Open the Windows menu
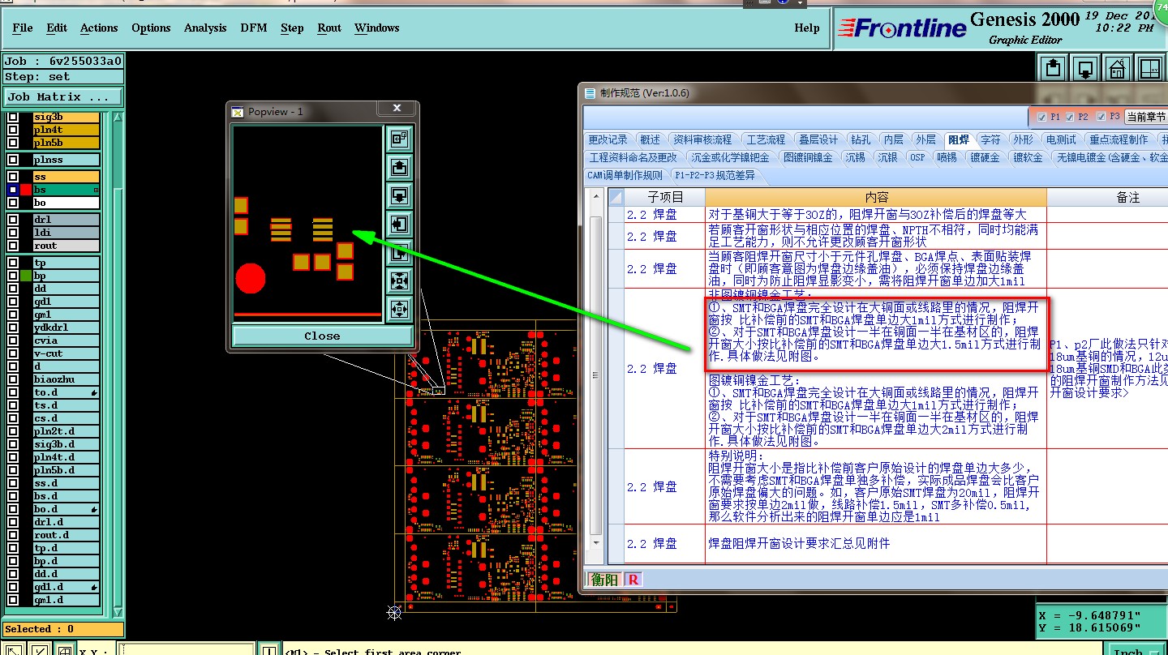1168x655 pixels. tap(377, 28)
